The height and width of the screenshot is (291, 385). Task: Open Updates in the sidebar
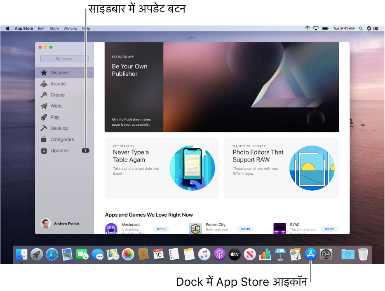point(64,150)
